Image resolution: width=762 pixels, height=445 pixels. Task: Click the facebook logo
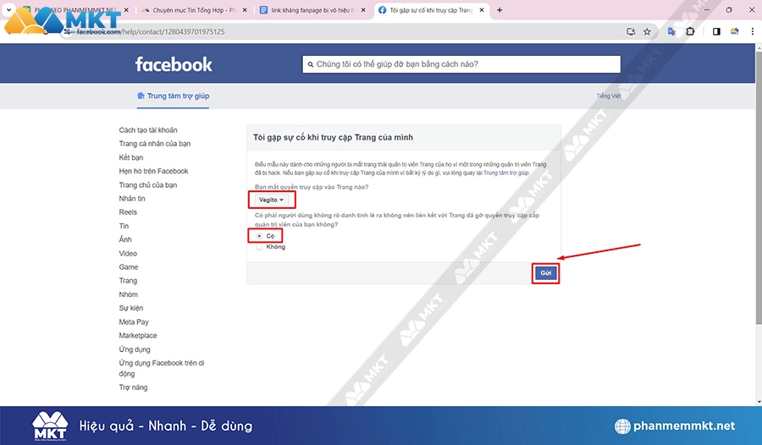tap(174, 64)
